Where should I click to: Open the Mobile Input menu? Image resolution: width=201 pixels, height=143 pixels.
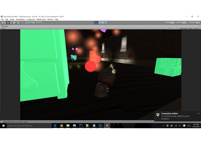(41, 19)
